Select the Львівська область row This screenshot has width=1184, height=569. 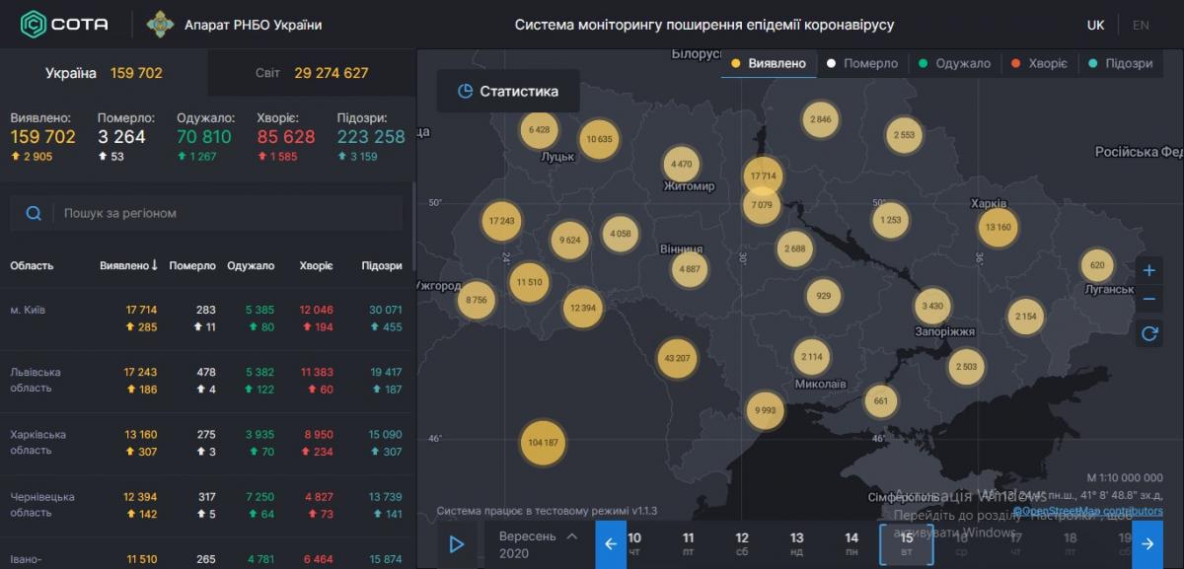206,381
